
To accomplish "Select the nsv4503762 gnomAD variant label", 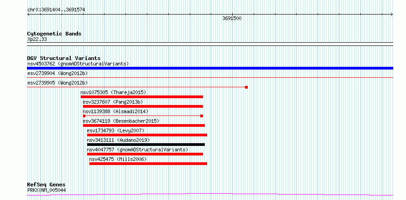I will coord(78,64).
